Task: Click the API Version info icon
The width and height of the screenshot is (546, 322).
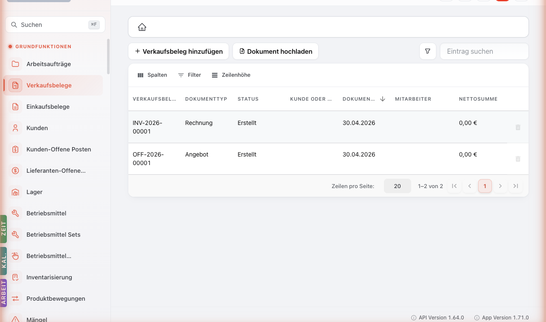Action: 414,318
